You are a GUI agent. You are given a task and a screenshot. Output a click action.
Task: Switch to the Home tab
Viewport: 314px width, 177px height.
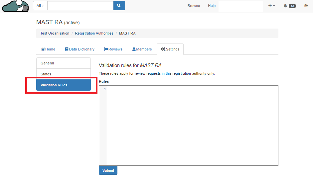48,49
